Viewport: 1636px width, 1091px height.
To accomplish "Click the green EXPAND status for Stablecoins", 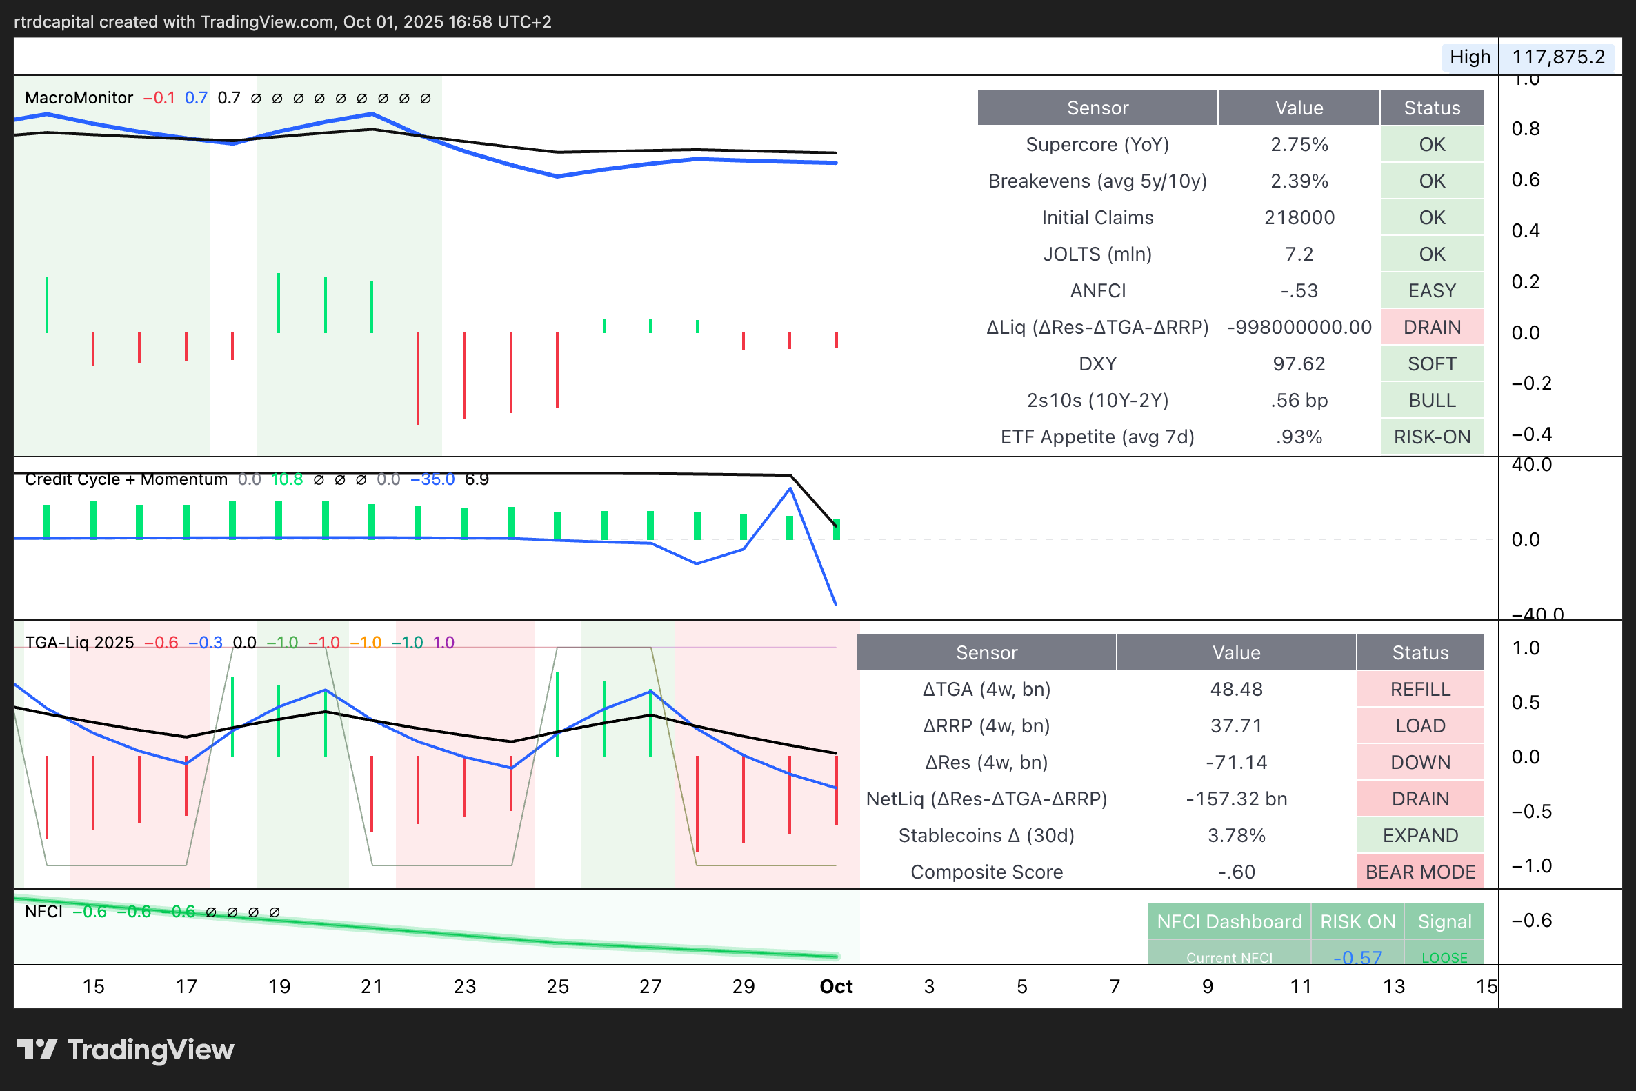I will pos(1419,835).
